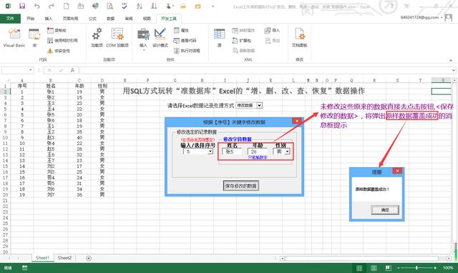The height and width of the screenshot is (273, 458).
Task: Select the Sheet2 worksheet tab
Action: 64,258
